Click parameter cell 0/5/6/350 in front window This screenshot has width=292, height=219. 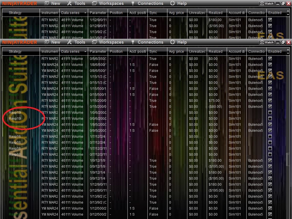point(98,59)
